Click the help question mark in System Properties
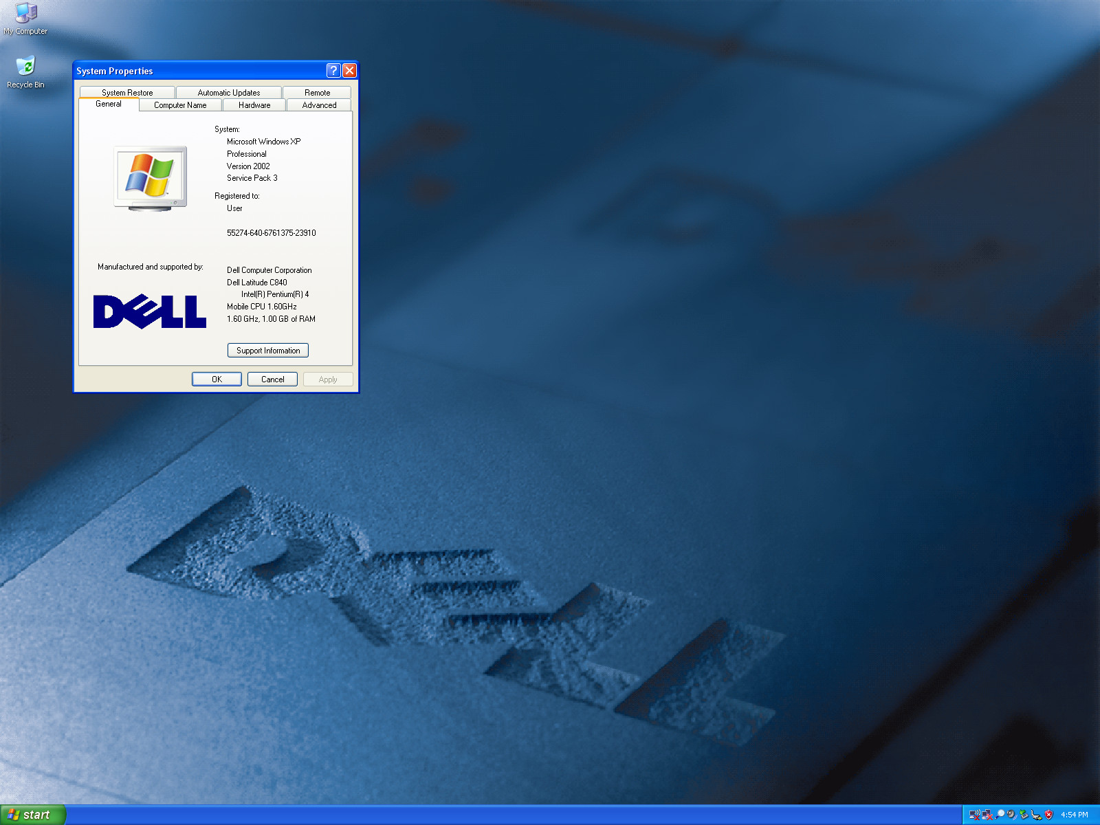Image resolution: width=1100 pixels, height=825 pixels. 333,70
